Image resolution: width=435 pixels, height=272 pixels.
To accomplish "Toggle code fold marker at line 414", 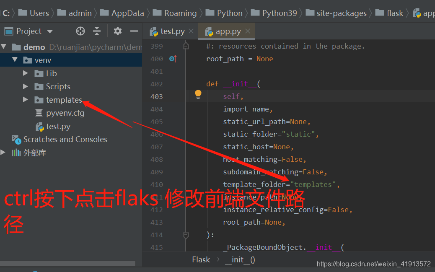I will (x=186, y=236).
